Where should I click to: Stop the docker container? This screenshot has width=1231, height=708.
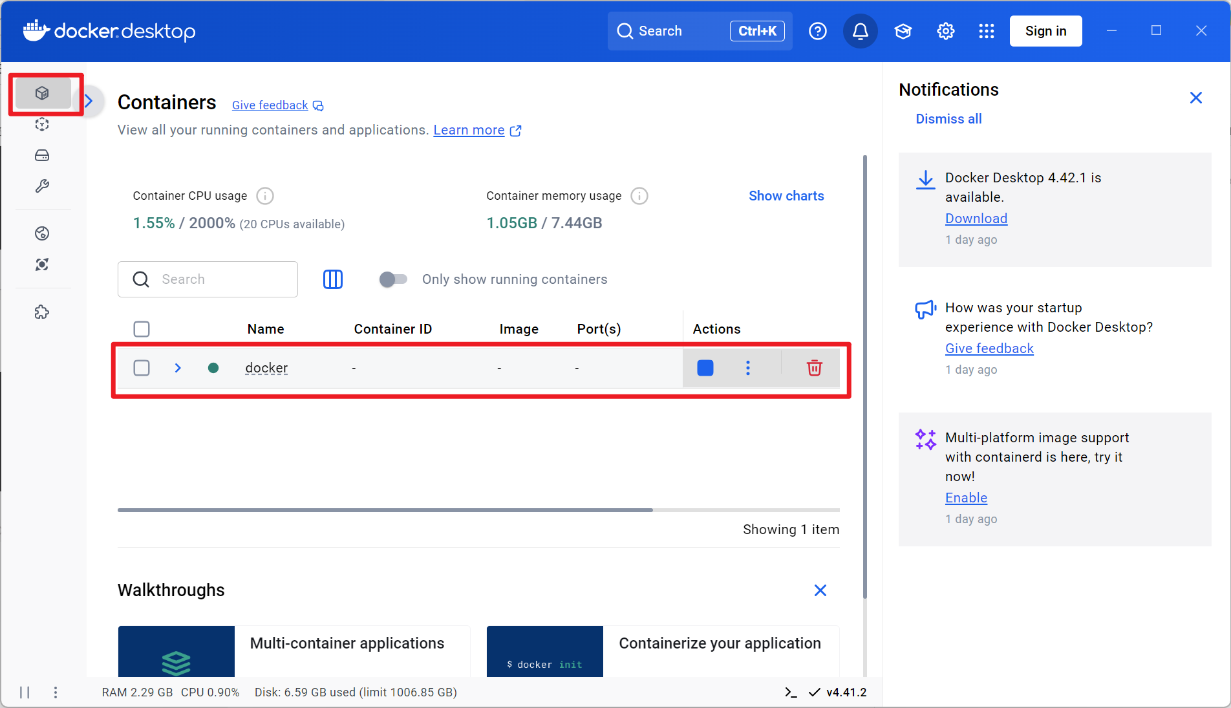point(705,368)
